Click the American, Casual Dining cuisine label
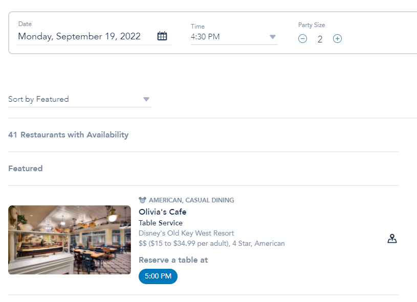Screen dimensions: 417x302 (x=191, y=200)
